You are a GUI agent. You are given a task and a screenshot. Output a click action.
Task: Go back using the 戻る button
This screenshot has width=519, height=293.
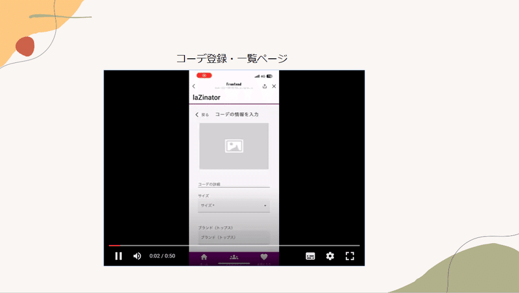[x=202, y=115]
